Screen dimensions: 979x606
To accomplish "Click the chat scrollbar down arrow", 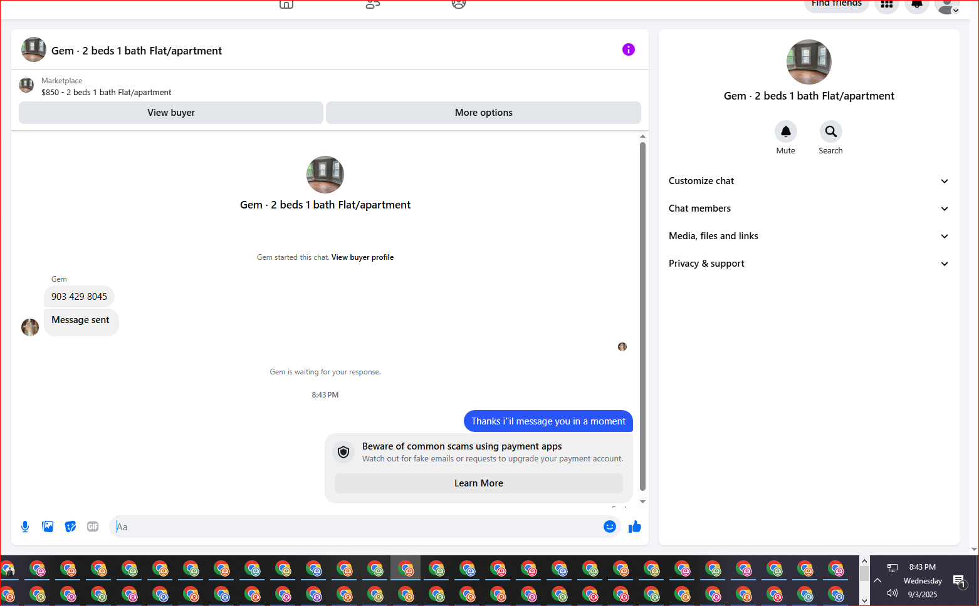I will [x=642, y=501].
